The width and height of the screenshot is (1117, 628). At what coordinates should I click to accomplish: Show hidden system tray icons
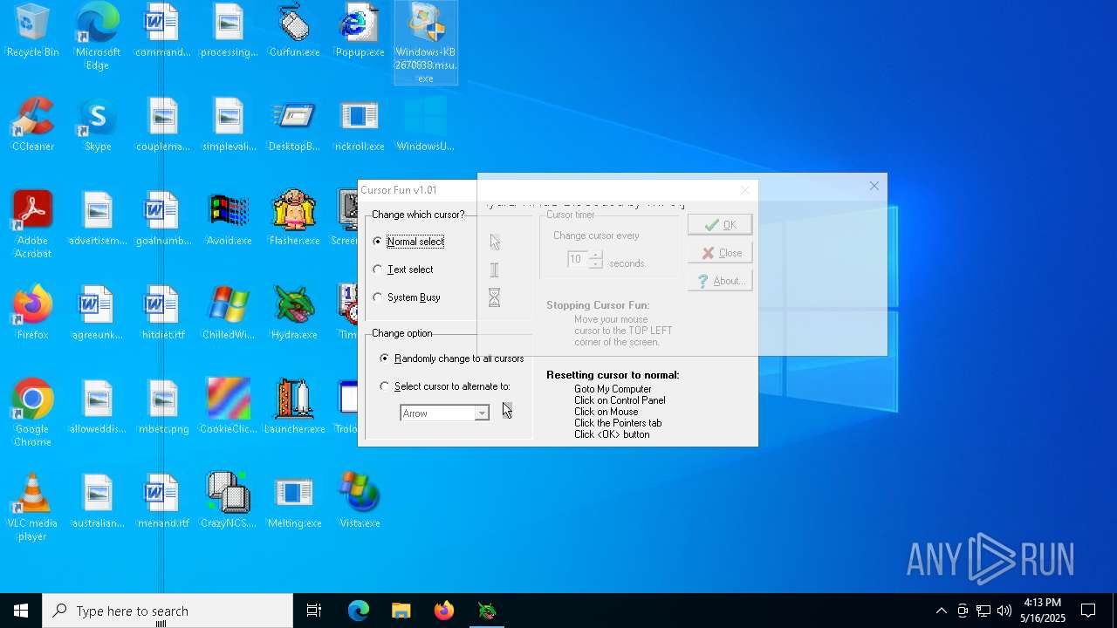click(941, 611)
